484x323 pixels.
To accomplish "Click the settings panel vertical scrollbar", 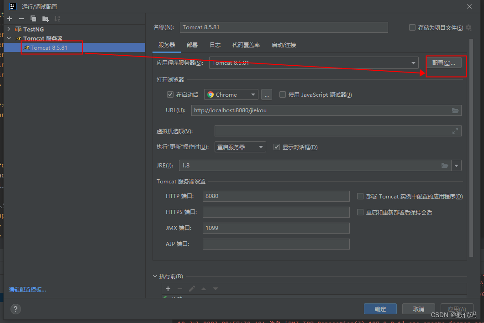I will [471, 147].
